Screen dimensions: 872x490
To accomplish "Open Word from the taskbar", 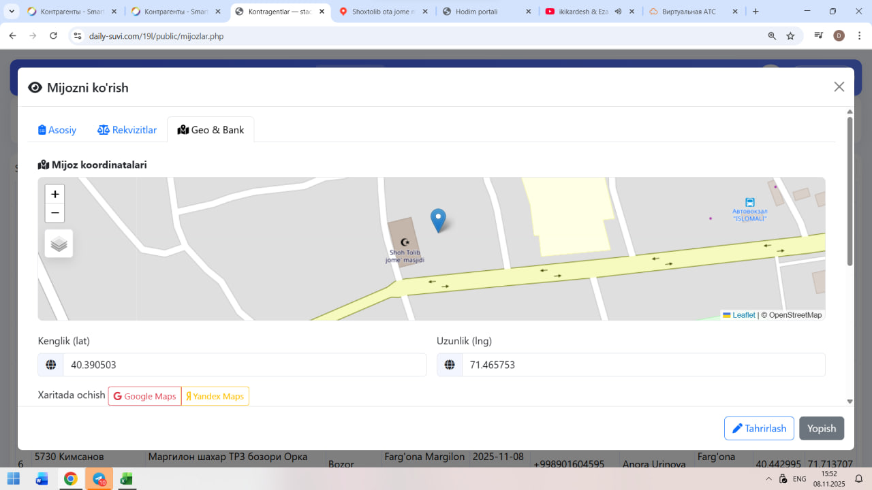I will (42, 478).
